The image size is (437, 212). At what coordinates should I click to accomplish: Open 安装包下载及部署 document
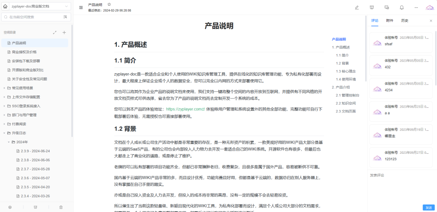coord(35,61)
